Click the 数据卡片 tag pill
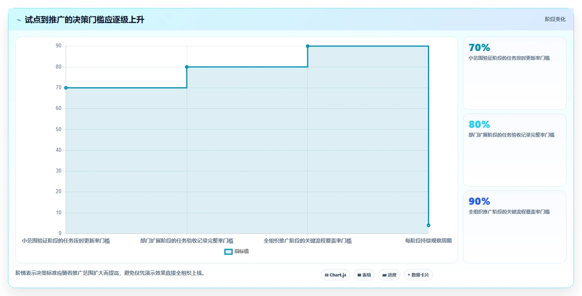582x296 pixels. [418, 275]
